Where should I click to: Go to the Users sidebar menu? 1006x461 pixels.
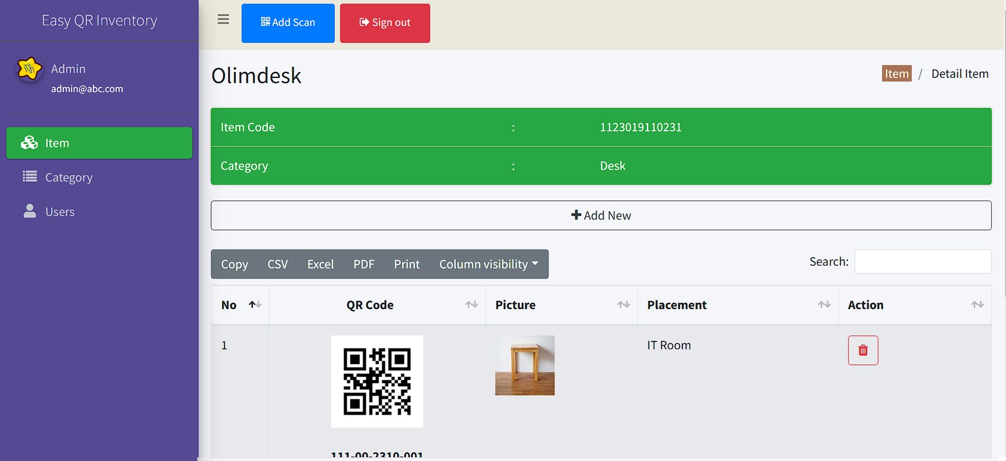(x=99, y=212)
